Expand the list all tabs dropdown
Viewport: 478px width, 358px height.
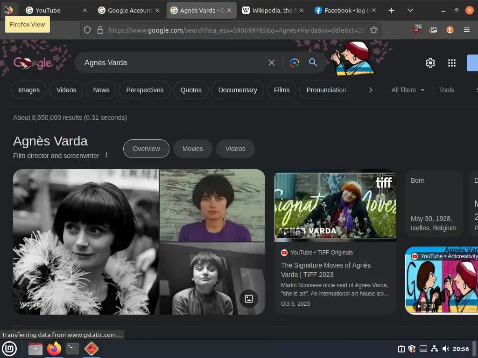coord(410,10)
